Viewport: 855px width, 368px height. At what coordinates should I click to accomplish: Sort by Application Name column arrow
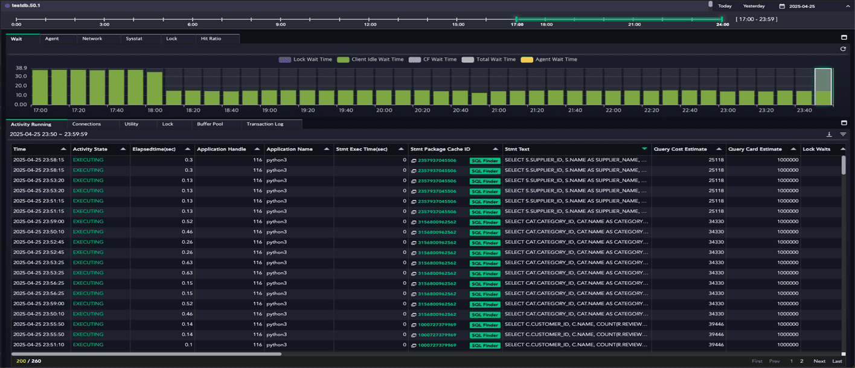328,149
